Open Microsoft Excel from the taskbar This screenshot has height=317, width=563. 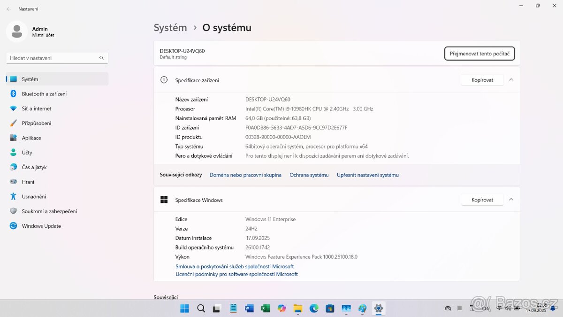265,309
